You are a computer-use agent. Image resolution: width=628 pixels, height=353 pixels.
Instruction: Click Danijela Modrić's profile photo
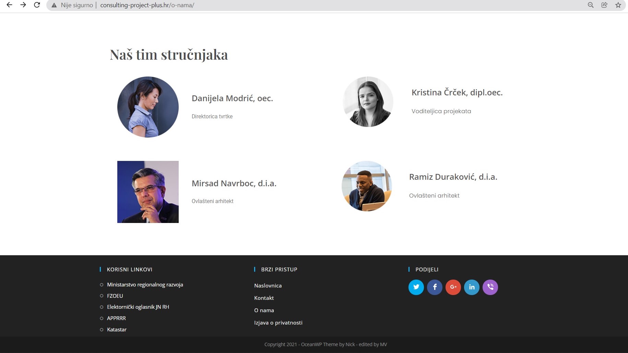tap(148, 107)
